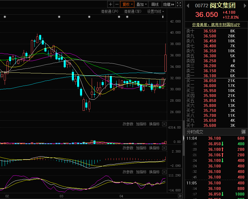Close the volume indicator panel

pyautogui.click(x=164, y=124)
